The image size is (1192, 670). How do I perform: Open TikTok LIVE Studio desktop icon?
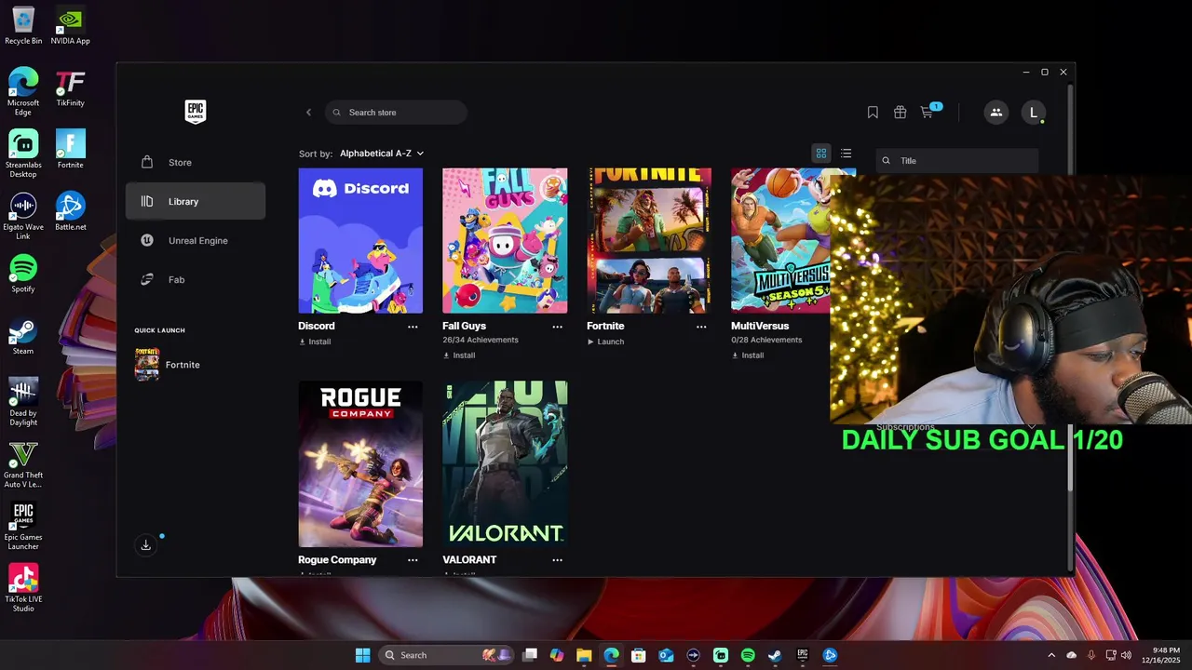tap(23, 588)
